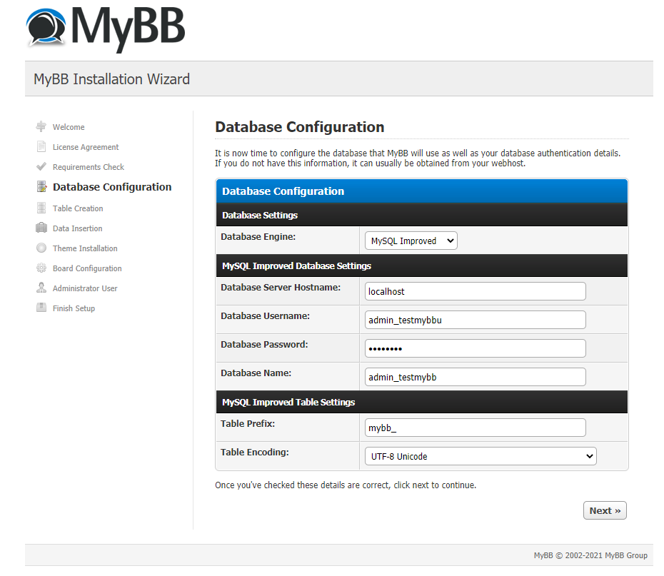Click the License Agreement document icon
The width and height of the screenshot is (664, 576).
(x=41, y=146)
